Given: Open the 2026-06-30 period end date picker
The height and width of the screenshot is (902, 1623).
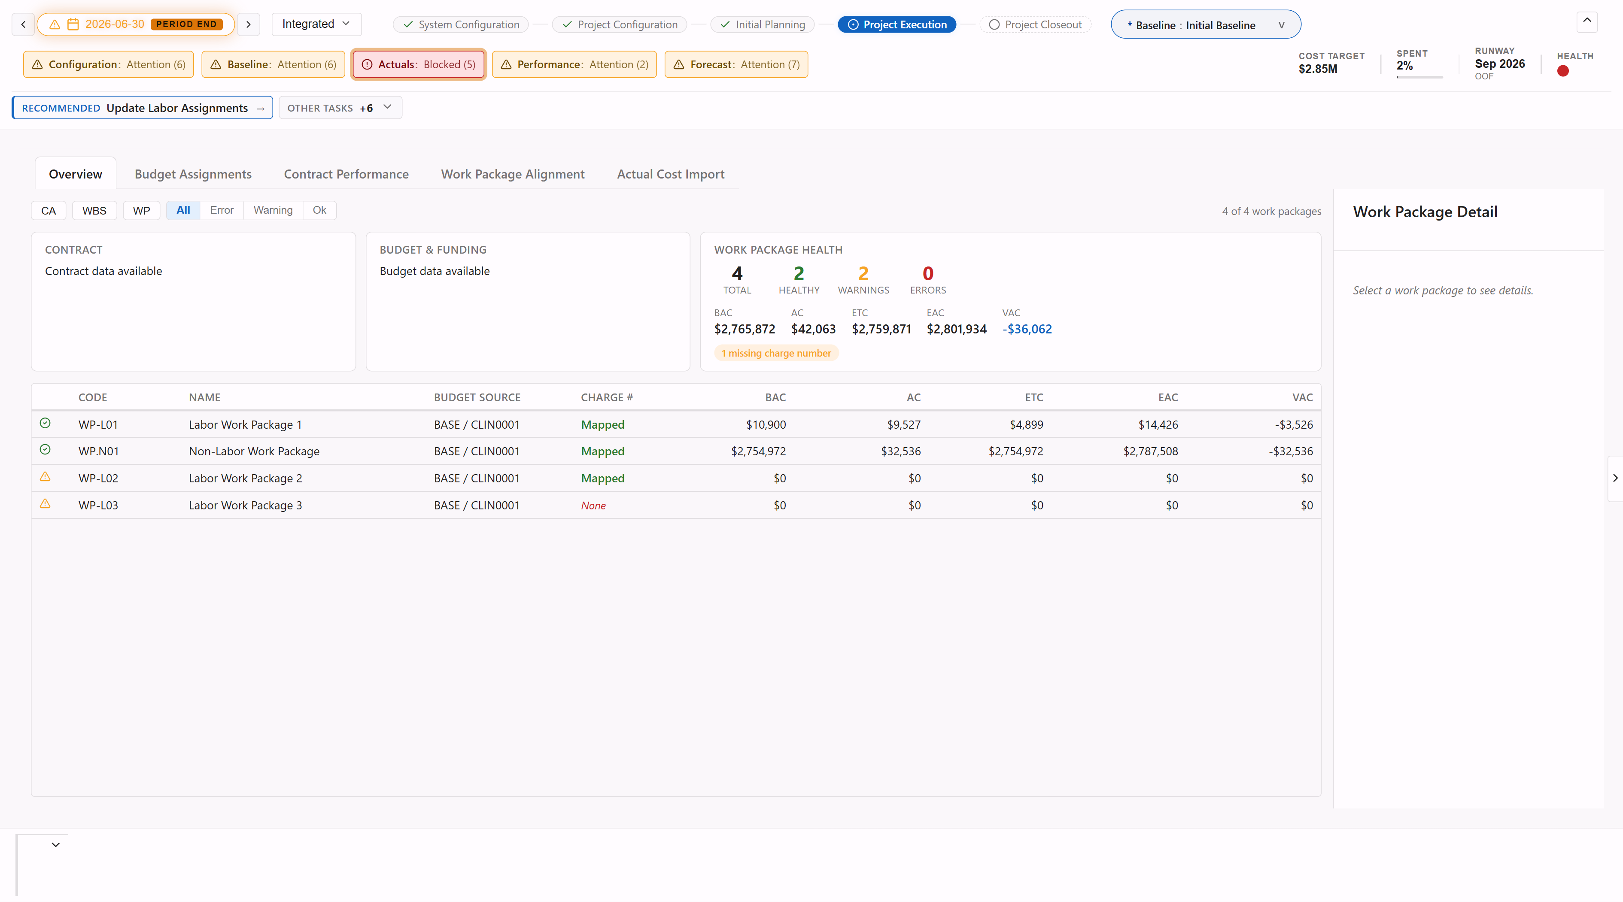Looking at the screenshot, I should (x=135, y=24).
